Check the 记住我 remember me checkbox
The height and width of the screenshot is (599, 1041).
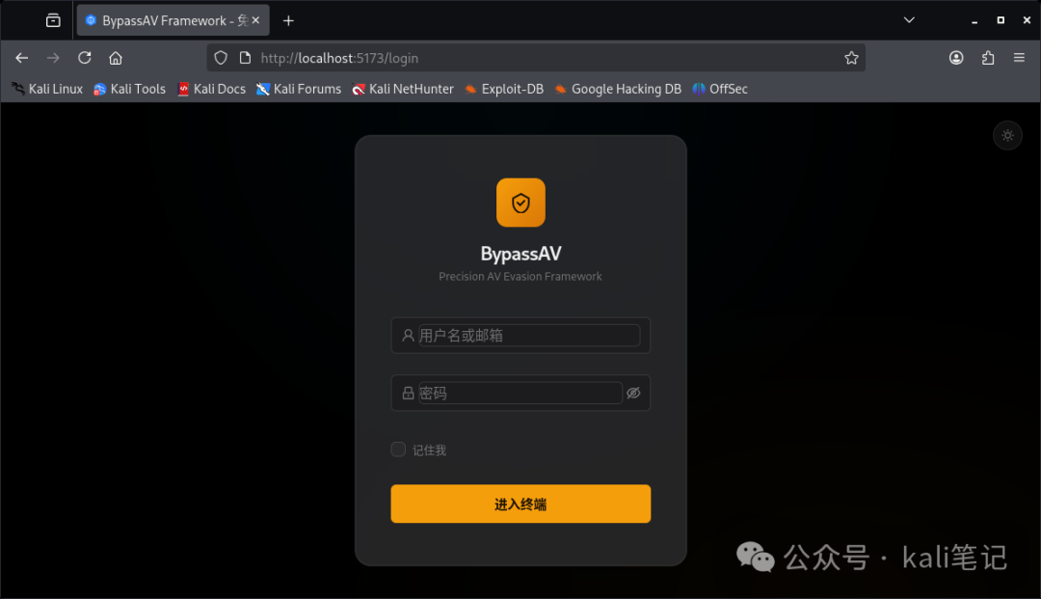[x=398, y=449]
